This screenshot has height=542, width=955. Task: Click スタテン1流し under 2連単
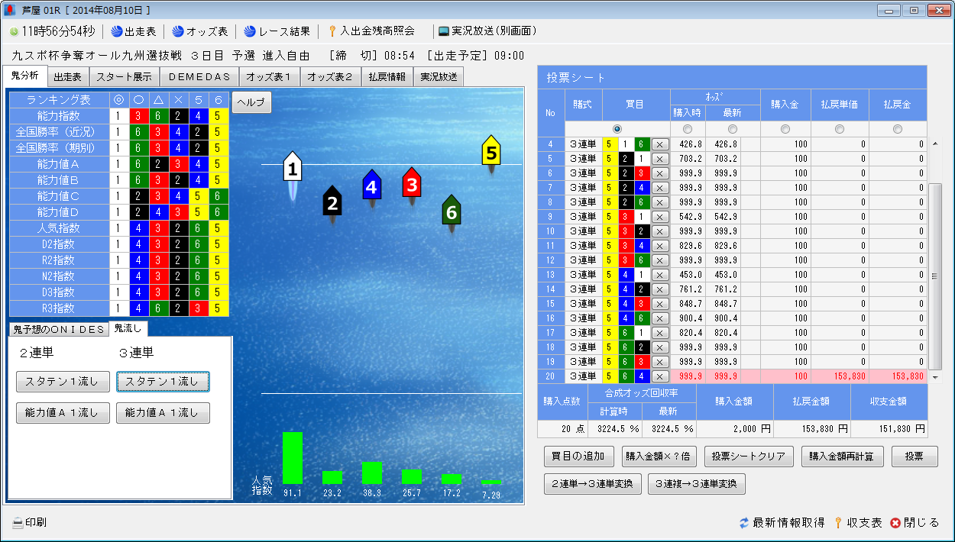tap(63, 382)
